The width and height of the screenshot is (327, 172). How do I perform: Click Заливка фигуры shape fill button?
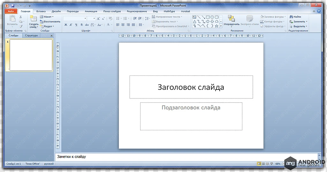pyautogui.click(x=273, y=17)
